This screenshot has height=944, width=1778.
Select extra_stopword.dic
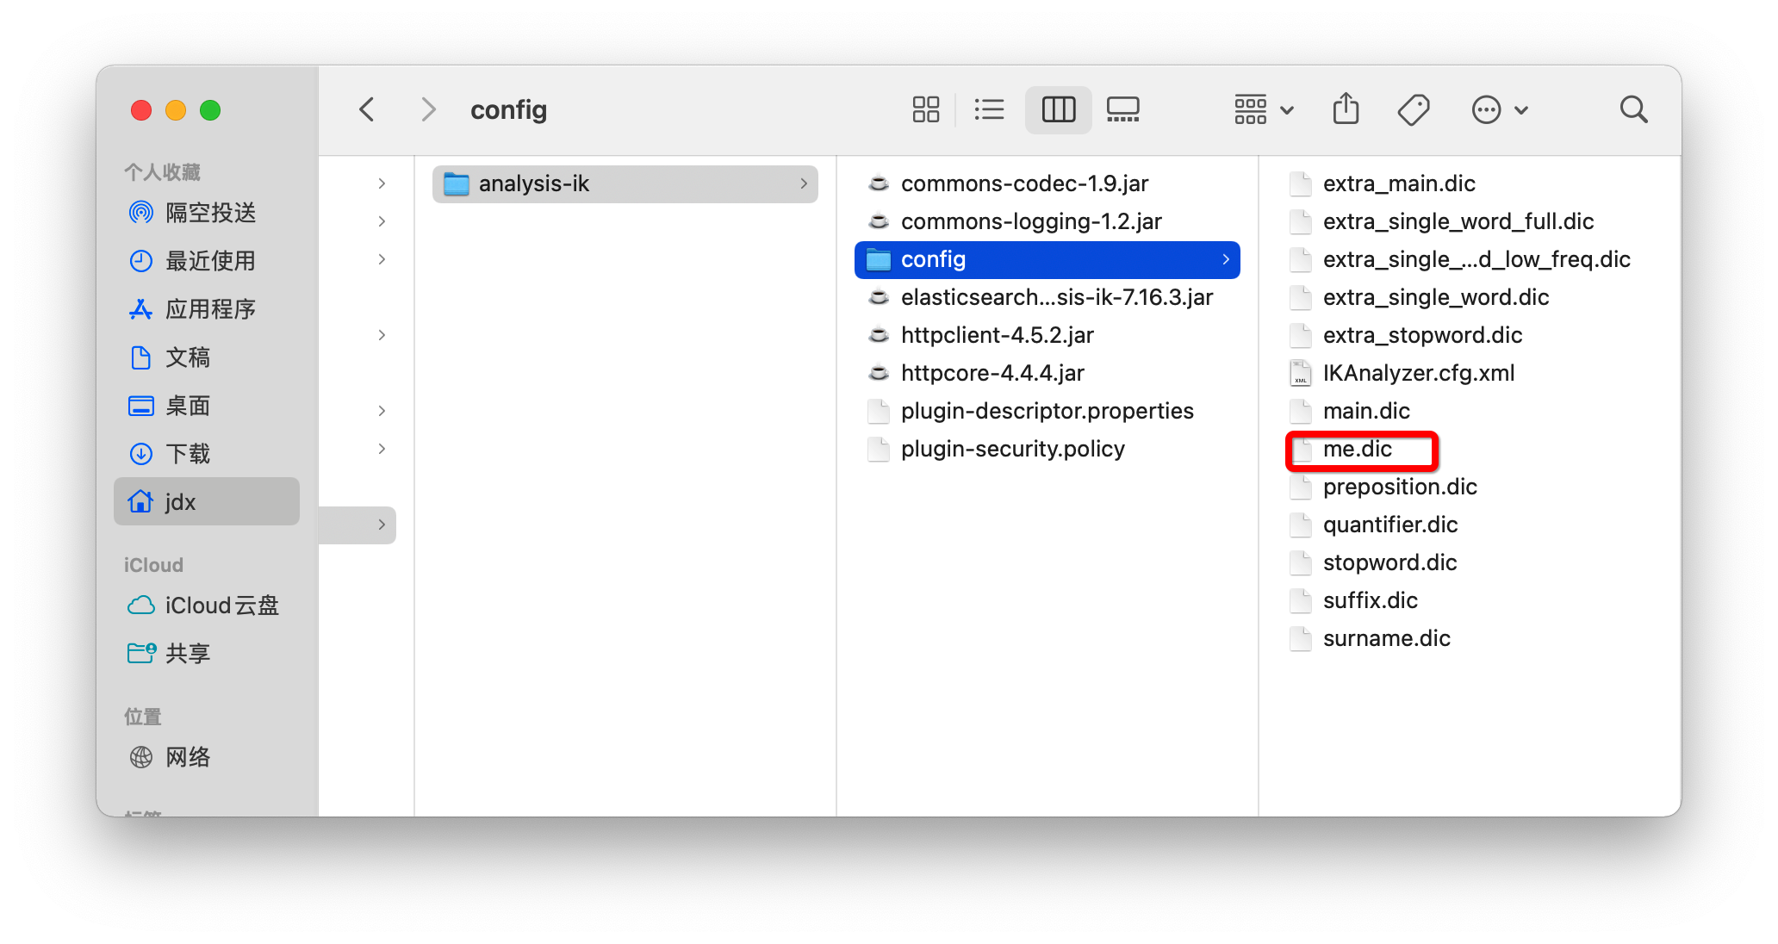tap(1470, 335)
